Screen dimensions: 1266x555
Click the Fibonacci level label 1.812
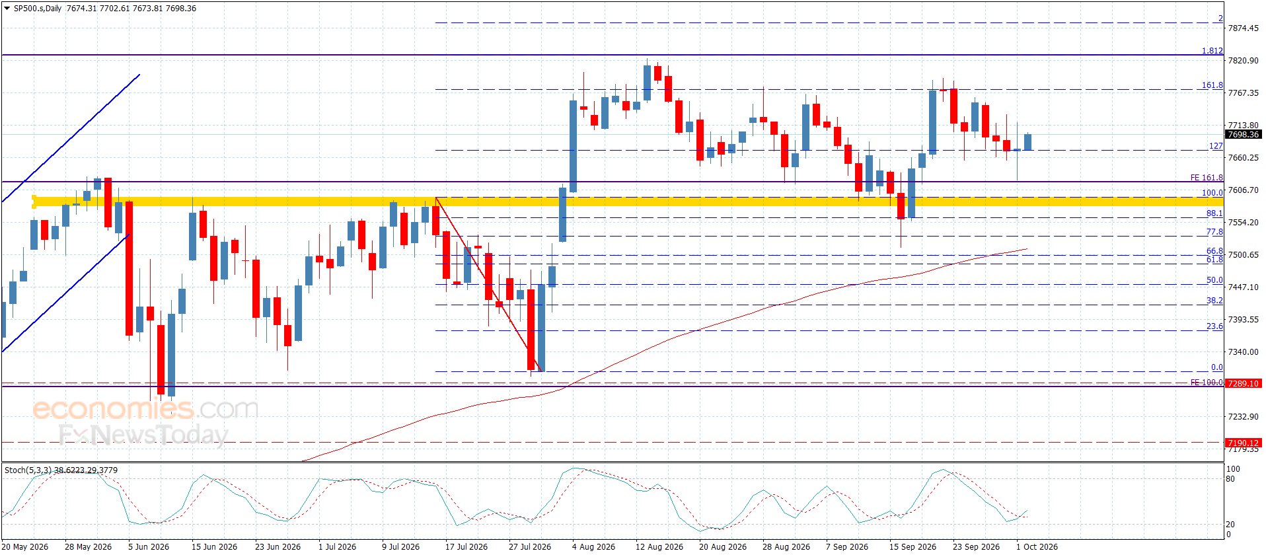1212,50
